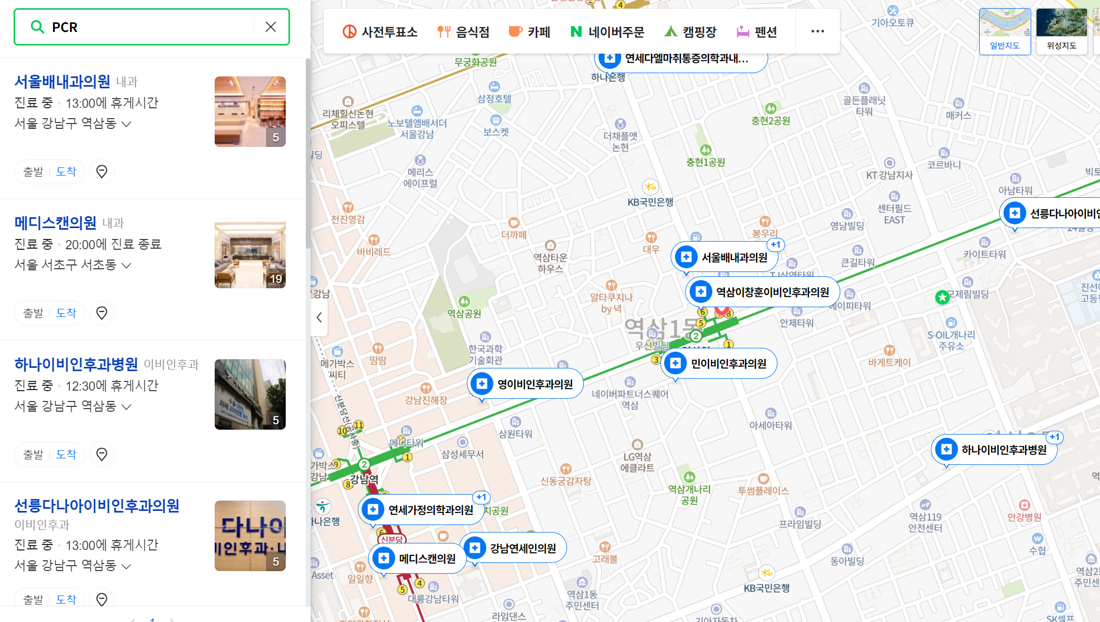
Task: Click 영이비인후과의원 hospital marker on map
Action: [525, 384]
